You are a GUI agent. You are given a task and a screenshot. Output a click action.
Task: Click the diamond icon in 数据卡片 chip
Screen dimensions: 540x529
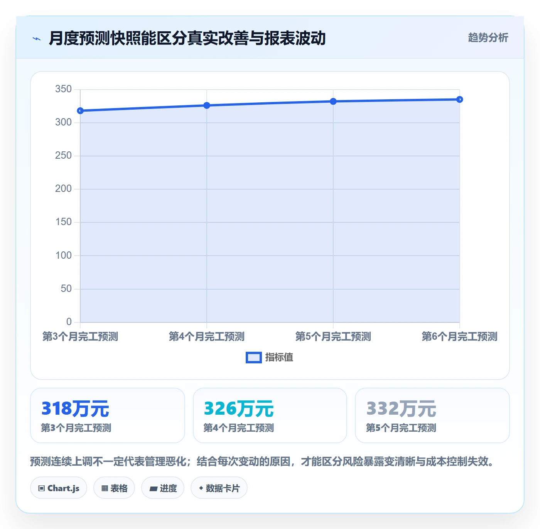click(201, 488)
